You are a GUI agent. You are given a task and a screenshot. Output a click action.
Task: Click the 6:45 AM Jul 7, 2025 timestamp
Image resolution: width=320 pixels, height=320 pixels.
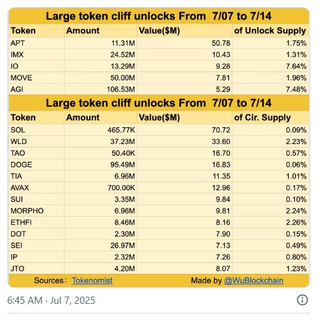click(x=51, y=301)
